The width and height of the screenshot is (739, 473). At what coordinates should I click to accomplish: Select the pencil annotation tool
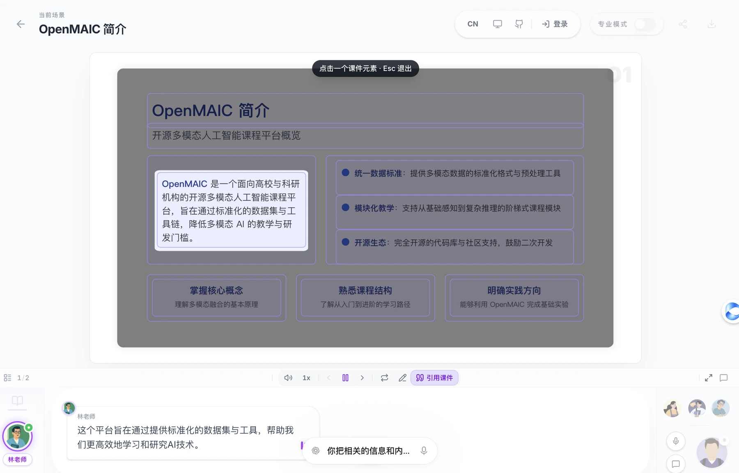tap(402, 378)
